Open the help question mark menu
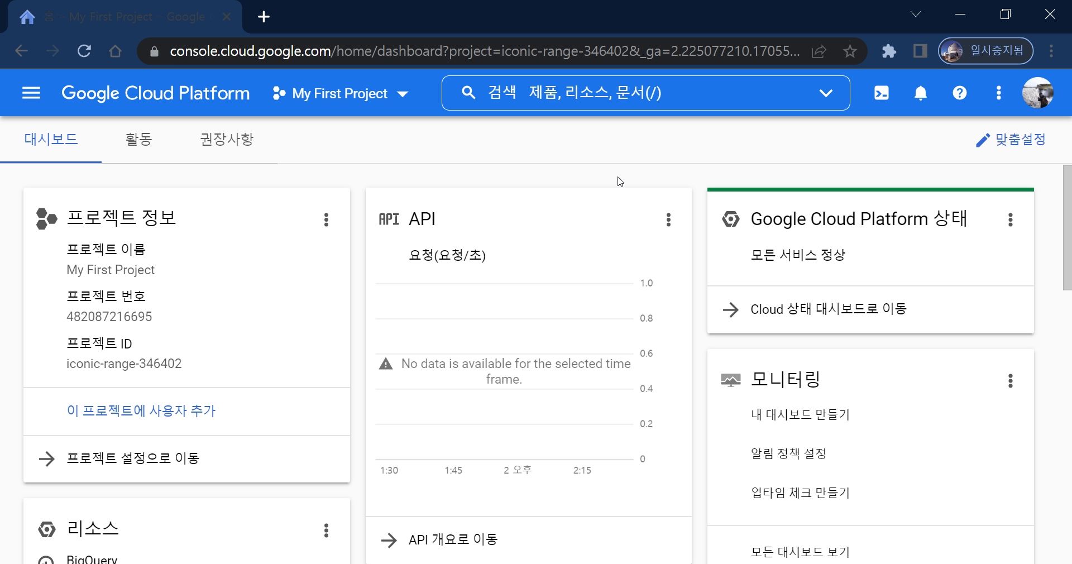The height and width of the screenshot is (564, 1072). [960, 93]
